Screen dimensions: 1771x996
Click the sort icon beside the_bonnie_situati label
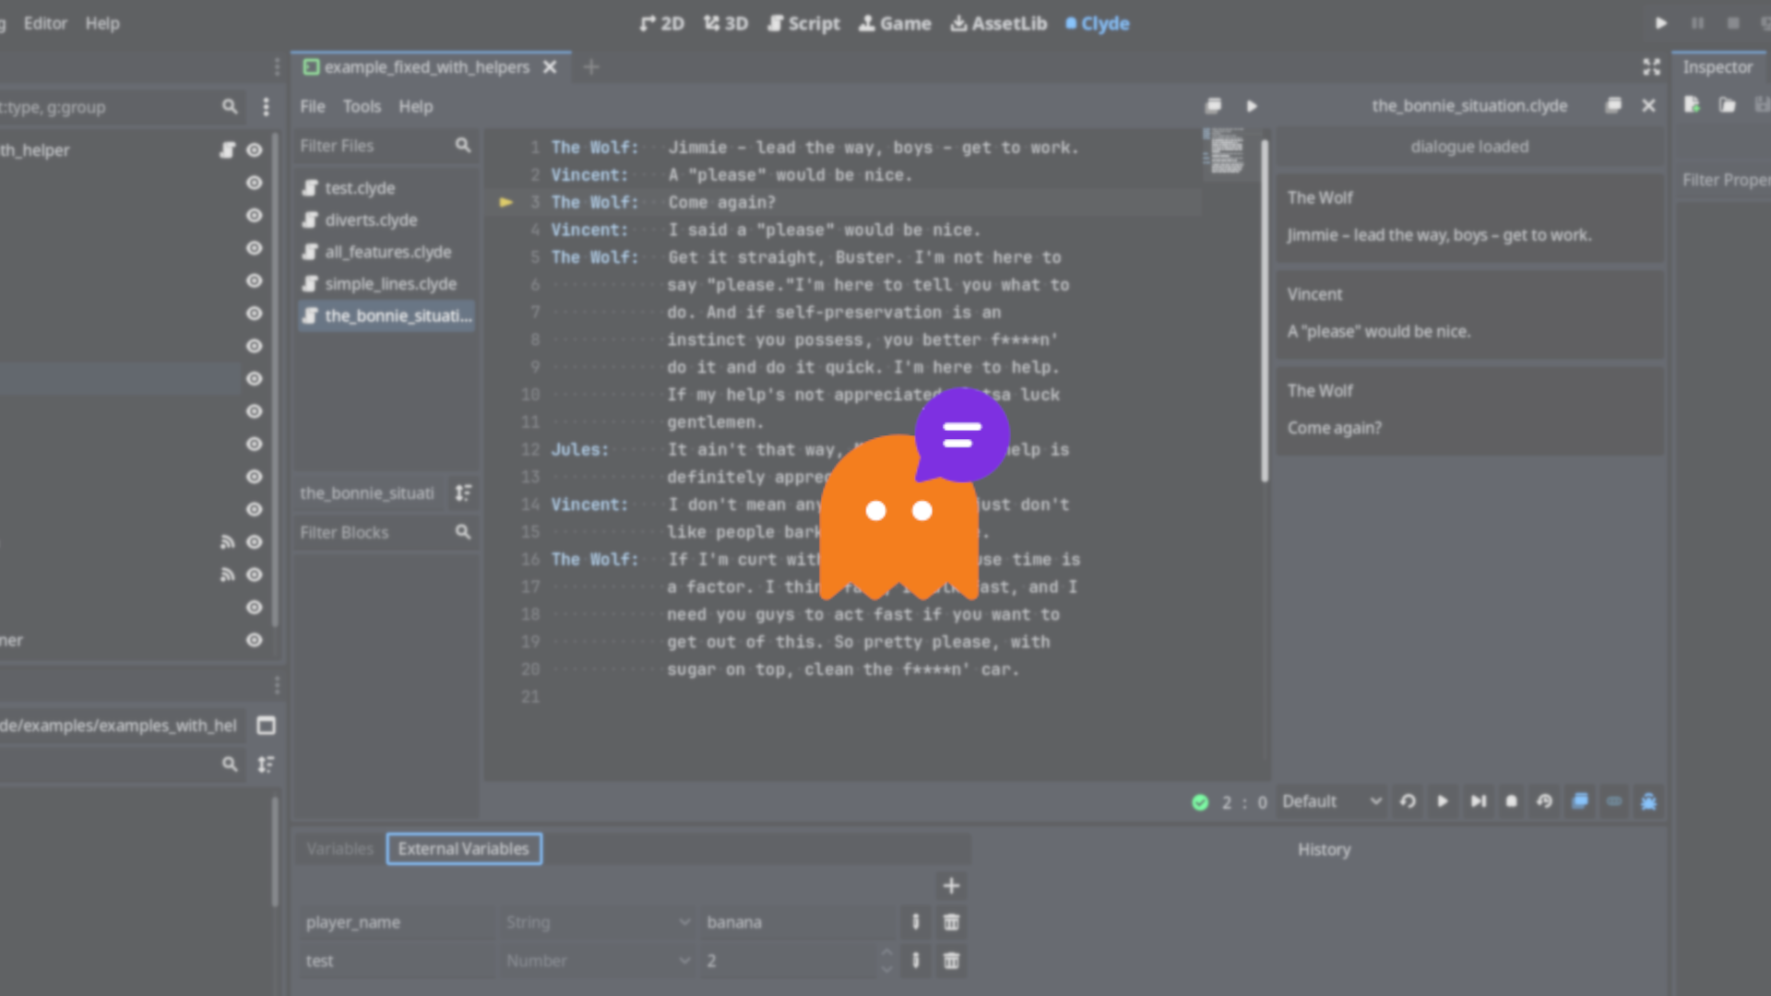[463, 493]
